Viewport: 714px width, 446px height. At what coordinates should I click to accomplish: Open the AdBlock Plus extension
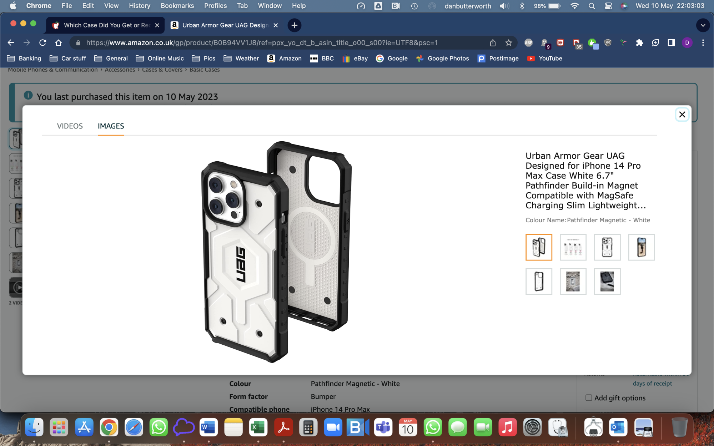pos(528,43)
